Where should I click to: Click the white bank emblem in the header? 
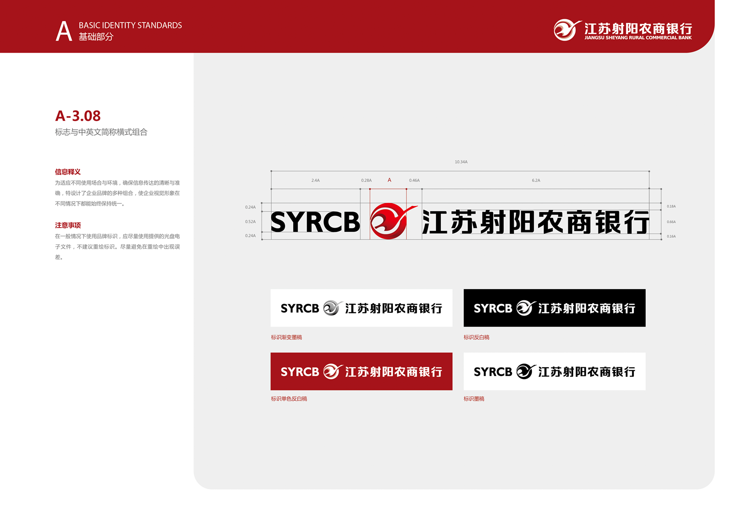(x=566, y=30)
